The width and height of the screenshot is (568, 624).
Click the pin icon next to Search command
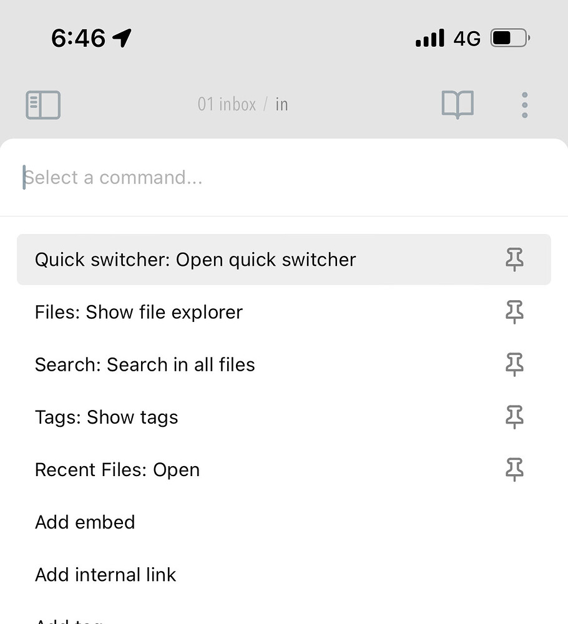point(514,365)
